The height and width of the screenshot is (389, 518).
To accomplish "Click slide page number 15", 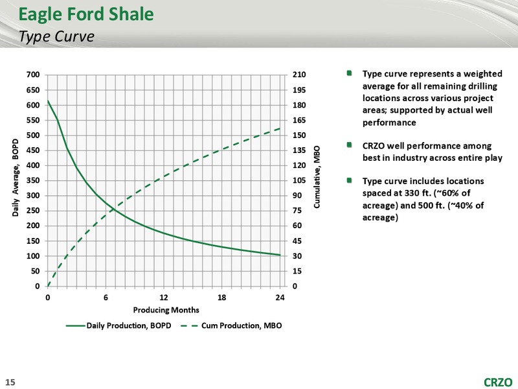I will tap(10, 382).
